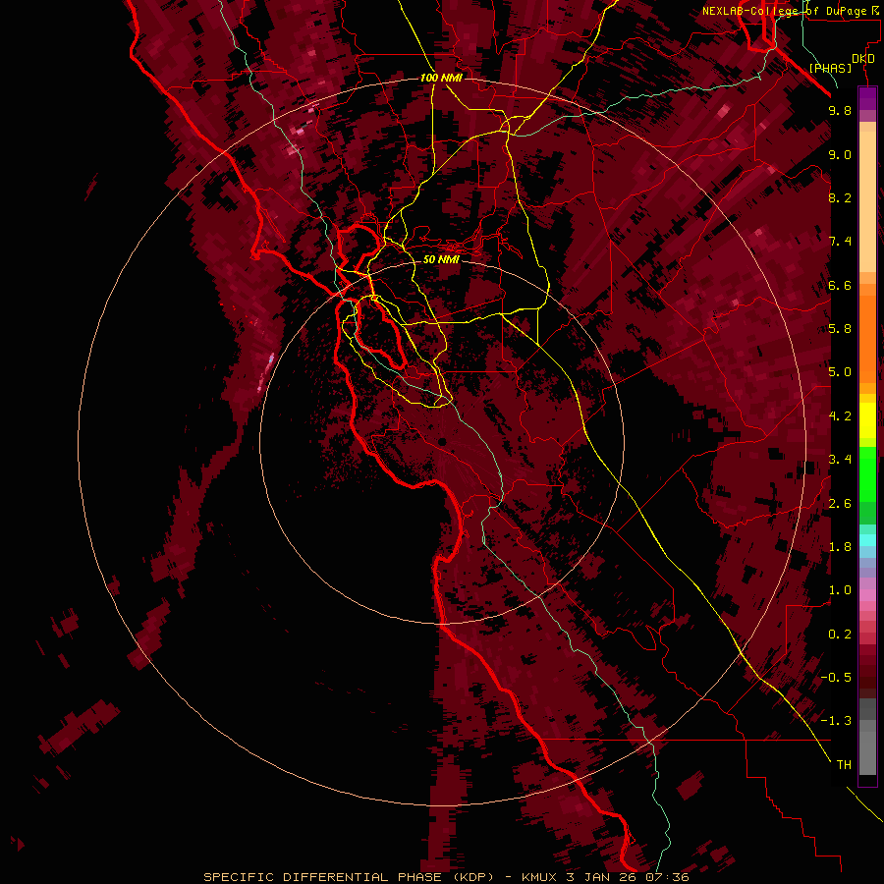This screenshot has height=884, width=884.
Task: Pick the yellow color bar segment
Action: (x=867, y=420)
